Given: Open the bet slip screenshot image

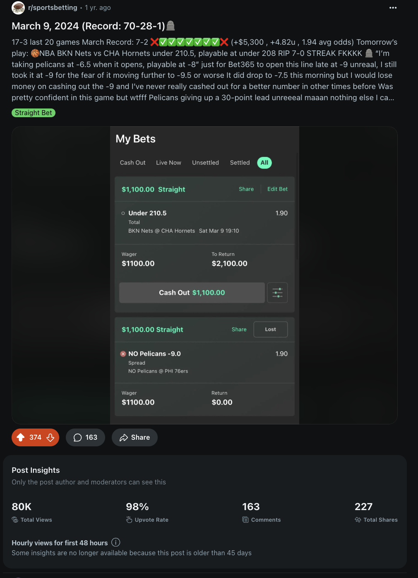Looking at the screenshot, I should (204, 275).
